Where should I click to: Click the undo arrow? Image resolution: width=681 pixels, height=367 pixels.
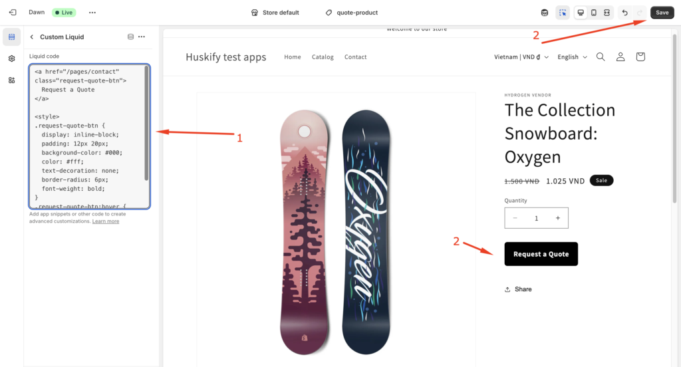coord(624,13)
